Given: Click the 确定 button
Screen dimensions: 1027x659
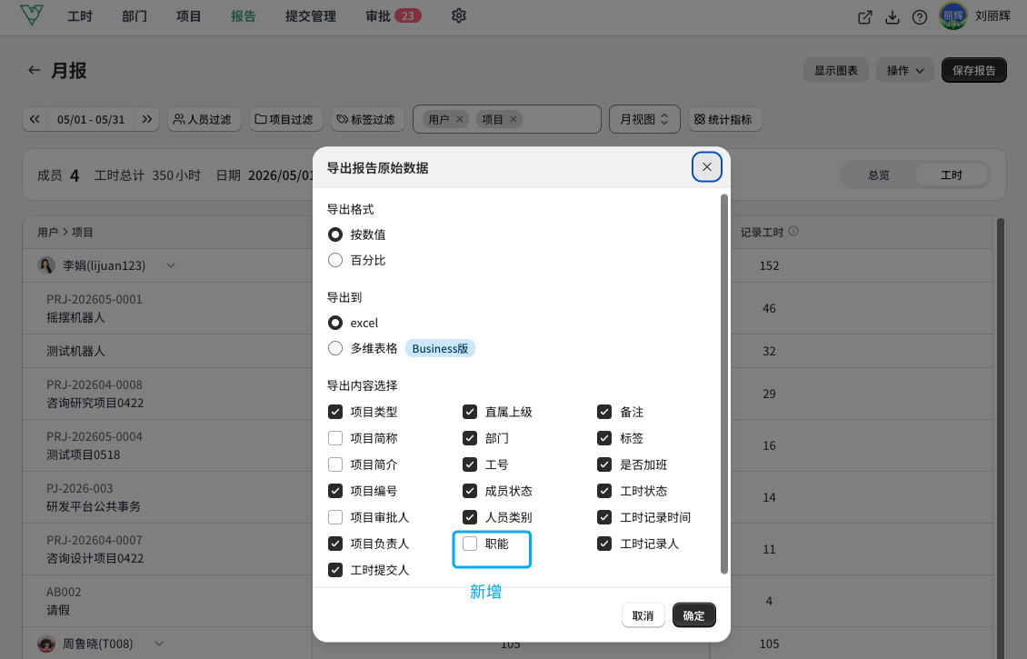Looking at the screenshot, I should pyautogui.click(x=693, y=615).
